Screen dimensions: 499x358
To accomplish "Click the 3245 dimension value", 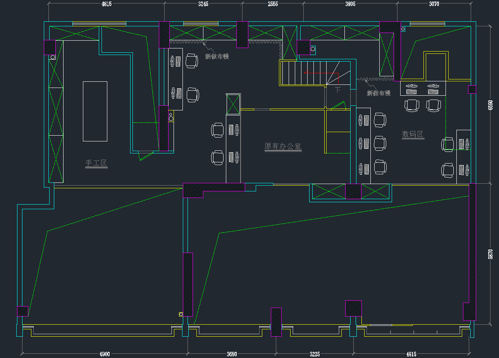I will click(203, 4).
